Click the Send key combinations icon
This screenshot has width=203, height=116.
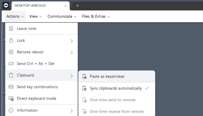pos(11,87)
